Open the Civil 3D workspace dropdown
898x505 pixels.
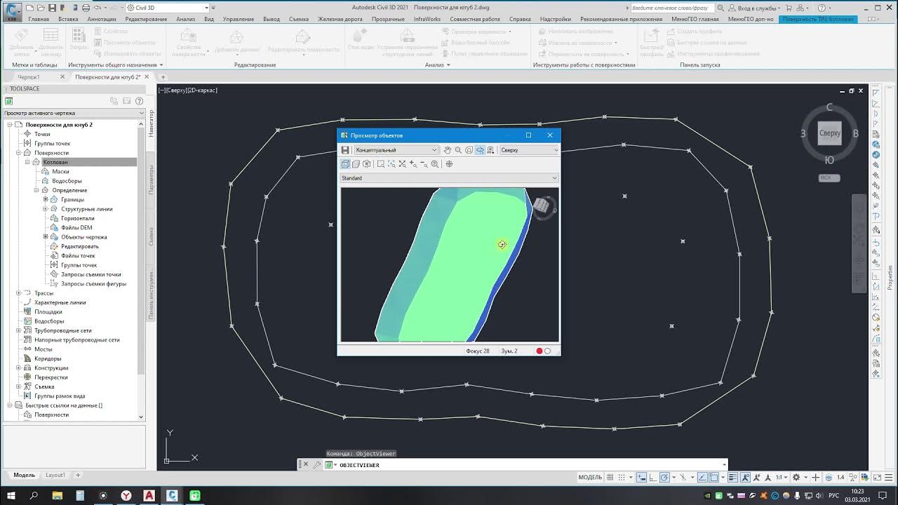point(168,8)
